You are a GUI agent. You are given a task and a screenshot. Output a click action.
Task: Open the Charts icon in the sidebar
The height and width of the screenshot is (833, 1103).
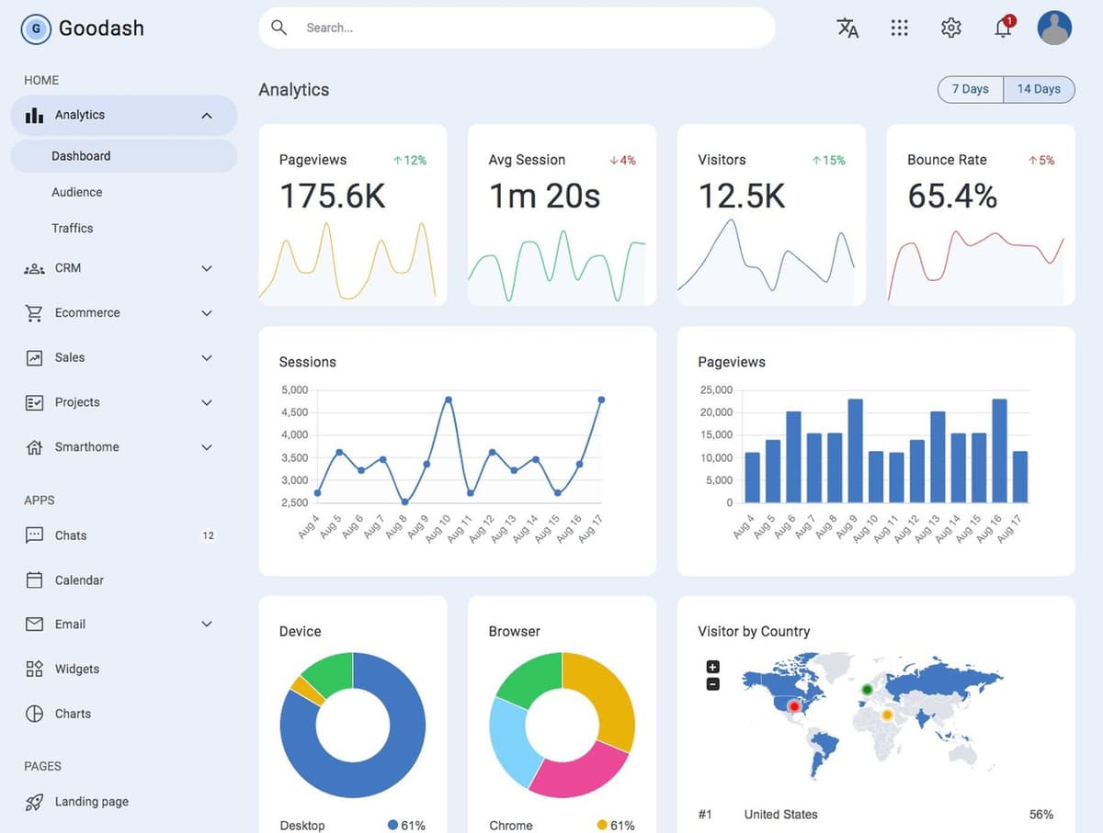tap(34, 714)
